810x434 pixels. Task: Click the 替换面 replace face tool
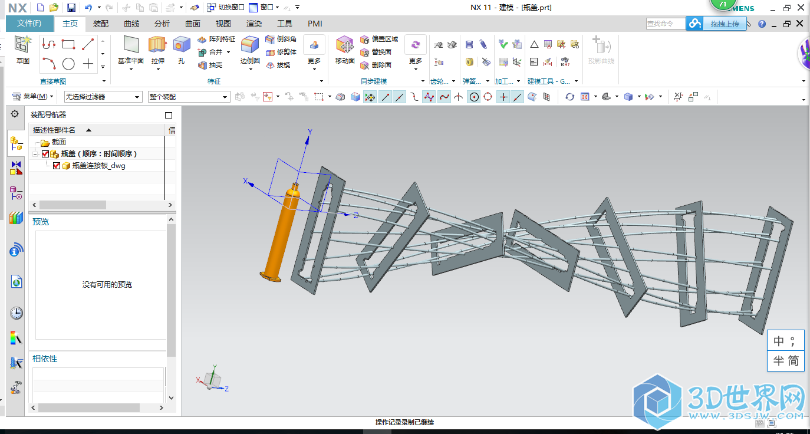point(376,52)
